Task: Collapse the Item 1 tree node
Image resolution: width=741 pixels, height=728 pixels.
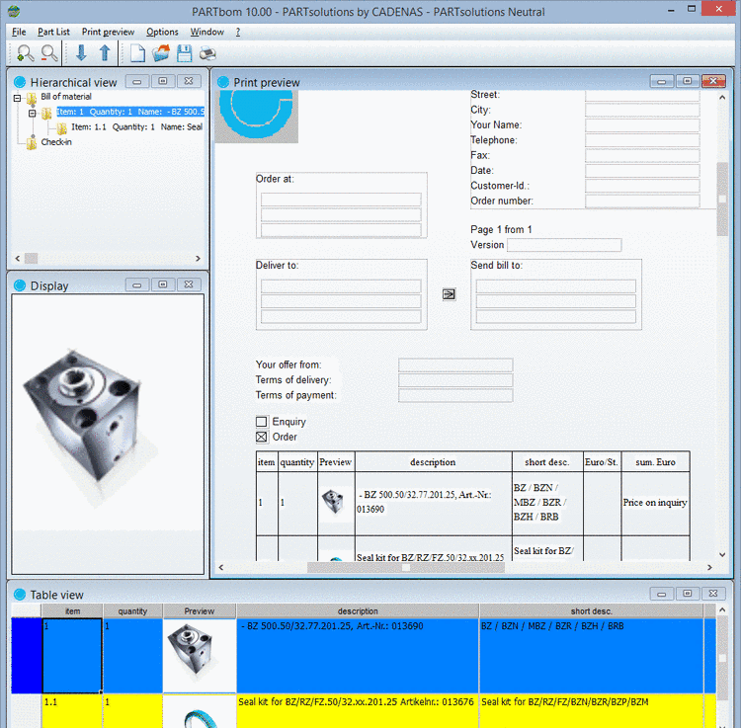Action: coord(33,114)
